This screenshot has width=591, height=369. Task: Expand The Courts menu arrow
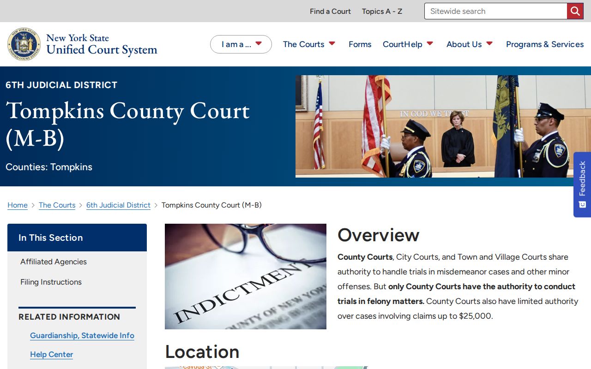coord(332,44)
